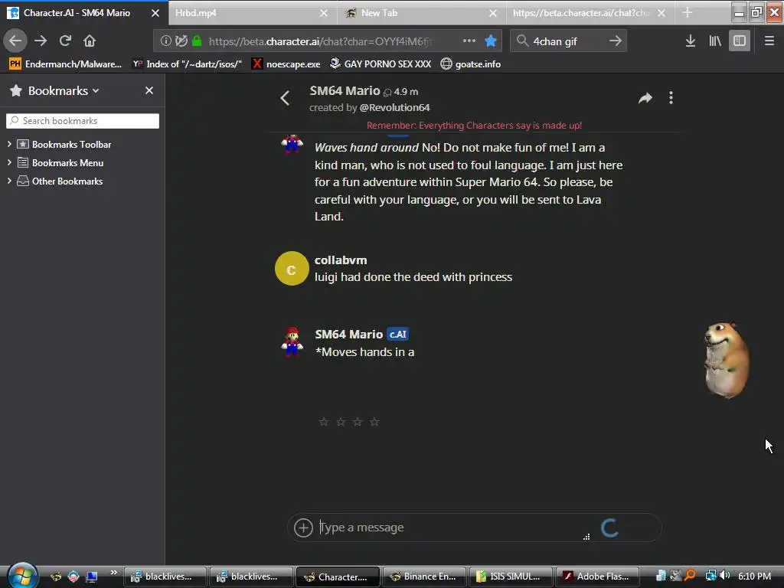This screenshot has width=784, height=588.
Task: Close the New Tab tab
Action: [493, 13]
